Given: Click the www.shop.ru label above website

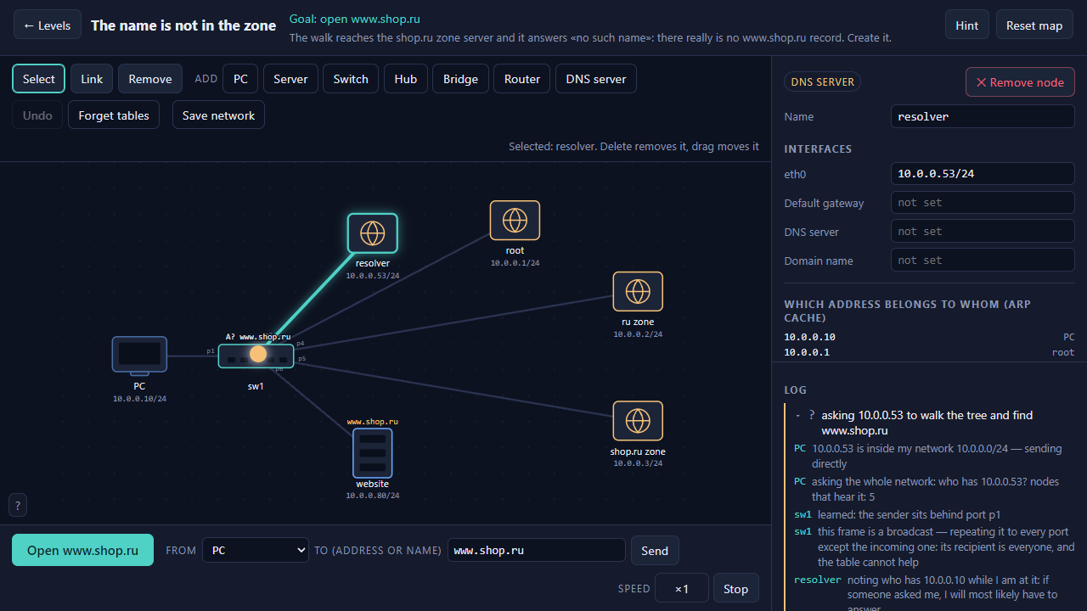Looking at the screenshot, I should (x=372, y=421).
